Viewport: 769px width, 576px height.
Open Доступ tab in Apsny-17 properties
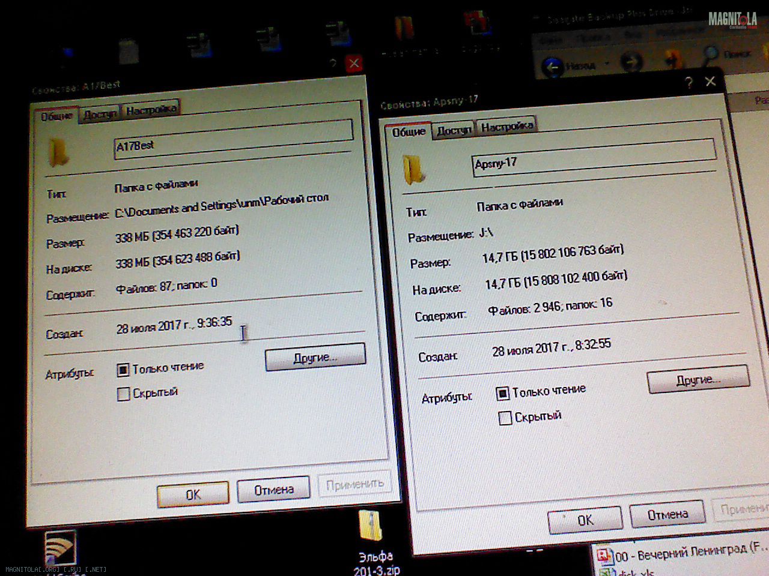[x=454, y=130]
